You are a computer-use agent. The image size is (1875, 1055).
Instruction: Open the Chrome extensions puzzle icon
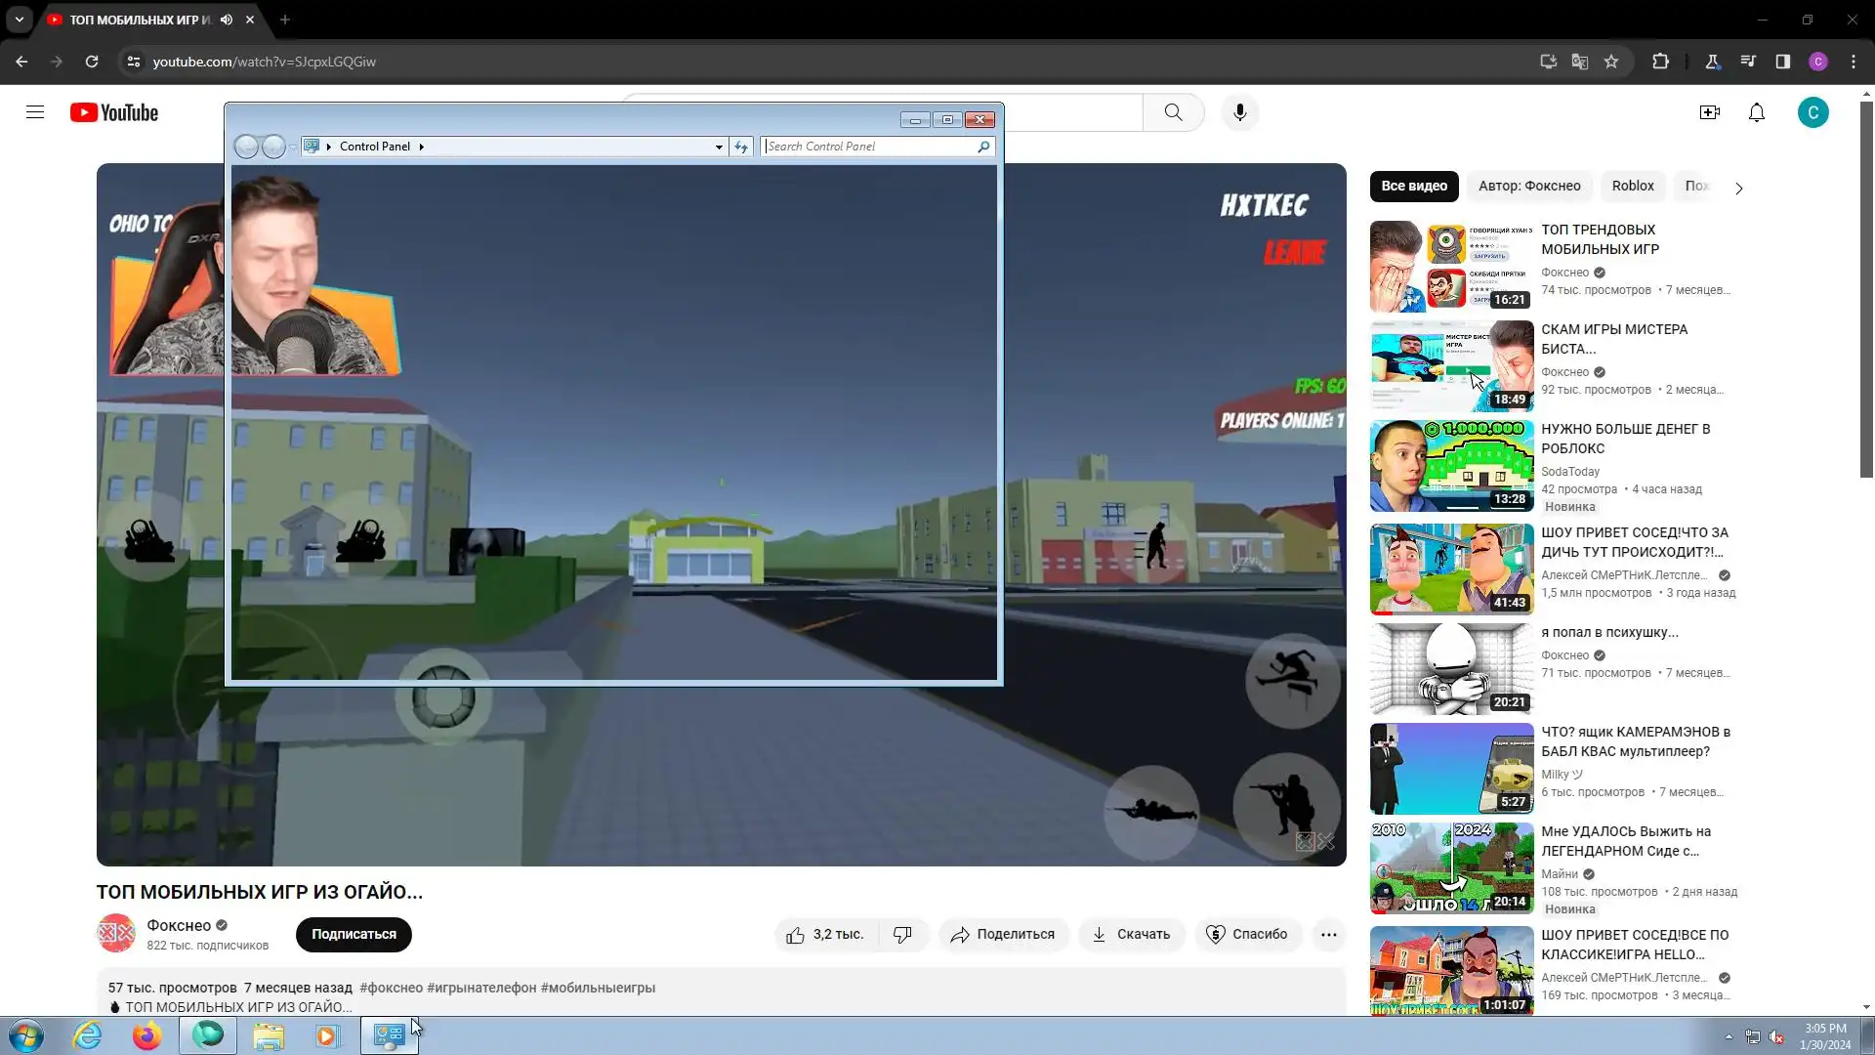point(1660,62)
